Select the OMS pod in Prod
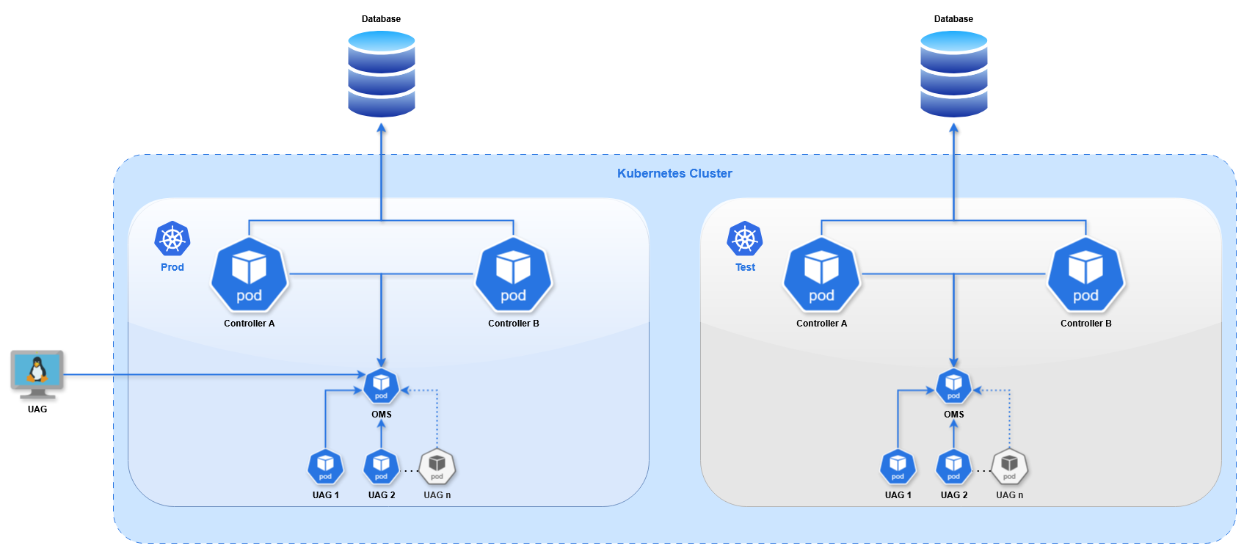Screen dimensions: 1244x551 tap(381, 386)
